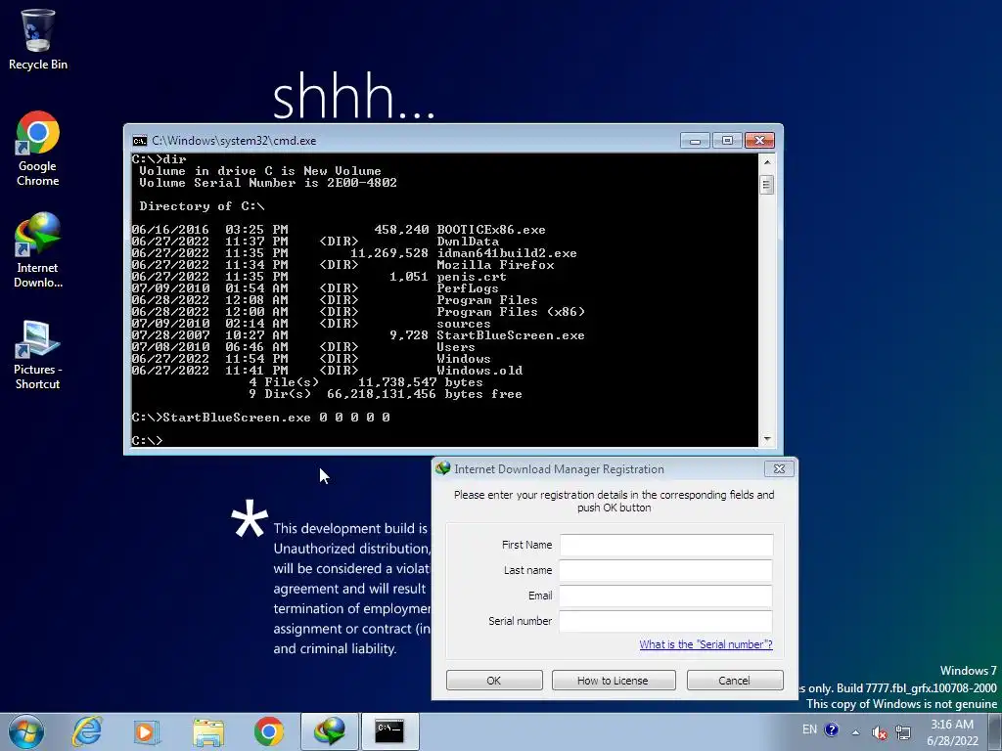The width and height of the screenshot is (1002, 751).
Task: Close the cmd.exe window
Action: tap(759, 141)
